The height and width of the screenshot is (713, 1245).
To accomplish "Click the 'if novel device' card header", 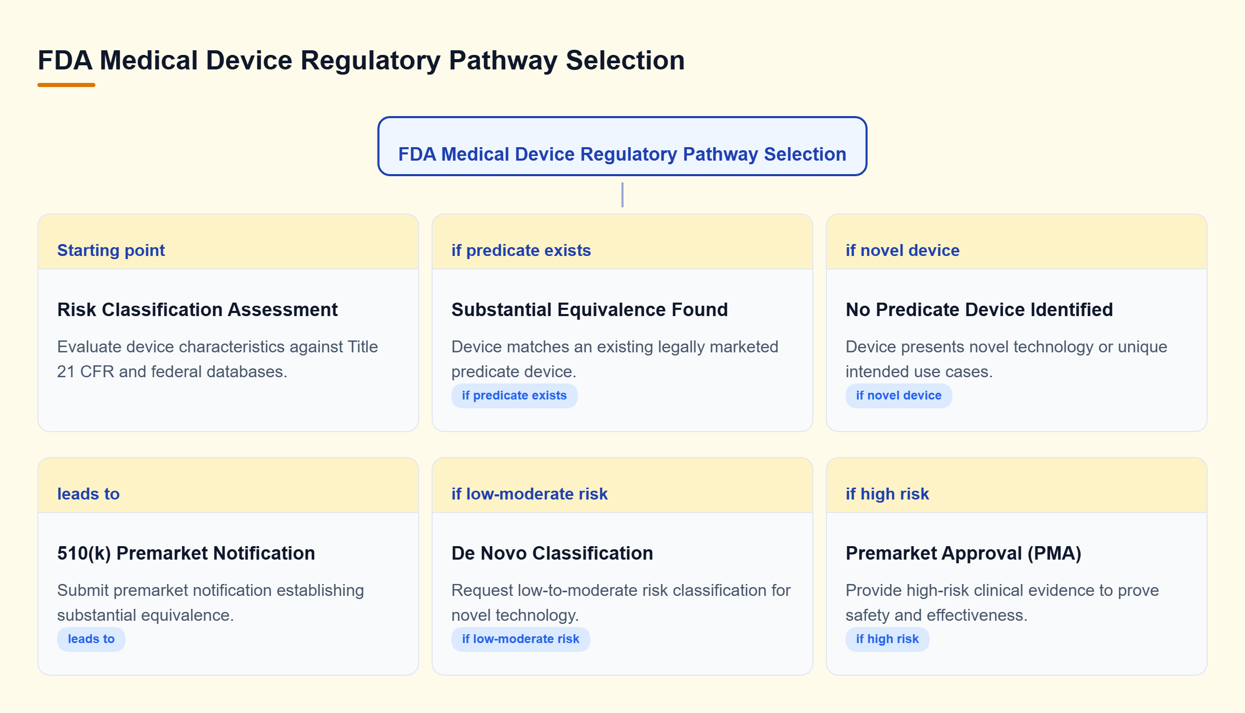I will (x=1016, y=242).
